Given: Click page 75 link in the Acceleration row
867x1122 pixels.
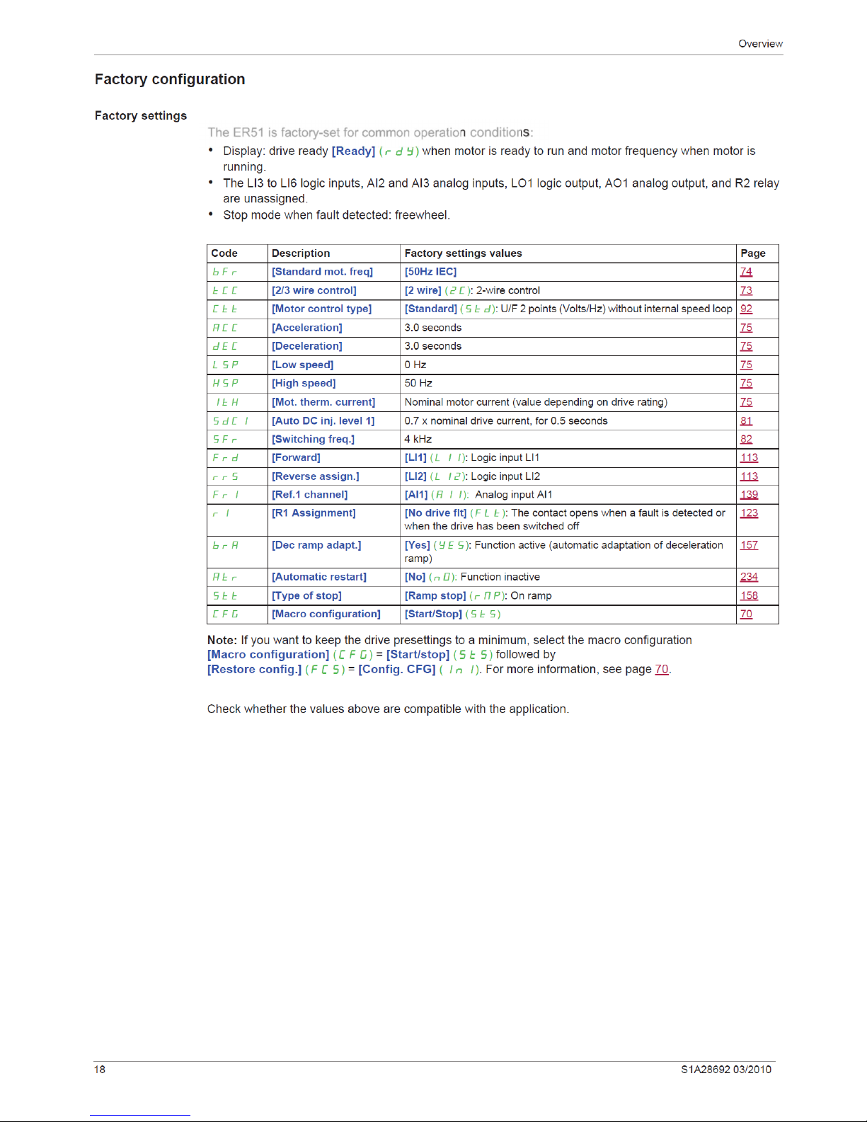Looking at the screenshot, I should pyautogui.click(x=746, y=328).
